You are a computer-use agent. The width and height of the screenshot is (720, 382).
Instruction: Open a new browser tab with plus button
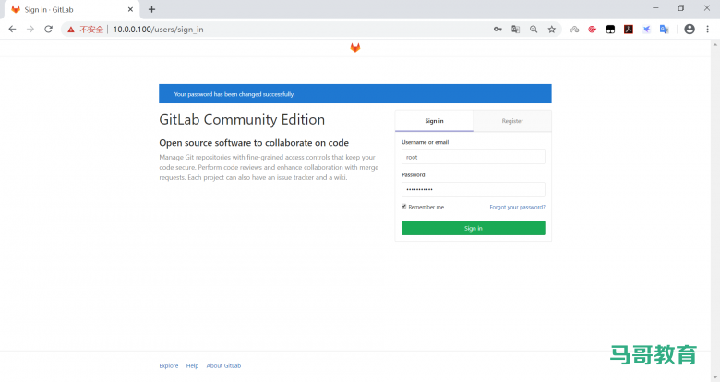coord(151,9)
